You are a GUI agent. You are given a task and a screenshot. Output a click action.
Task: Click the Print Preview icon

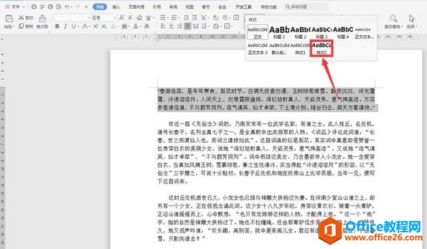59,7
